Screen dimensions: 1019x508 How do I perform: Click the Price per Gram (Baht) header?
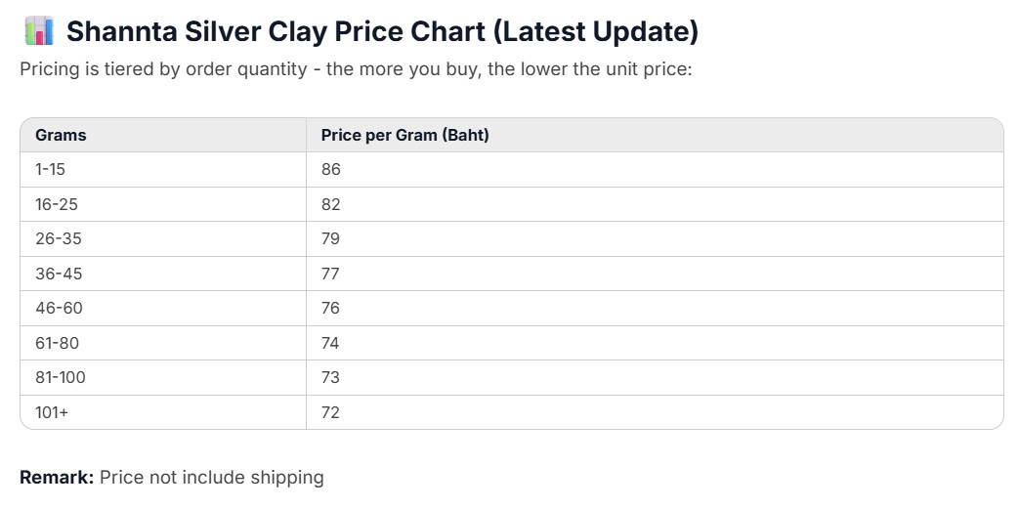point(404,135)
